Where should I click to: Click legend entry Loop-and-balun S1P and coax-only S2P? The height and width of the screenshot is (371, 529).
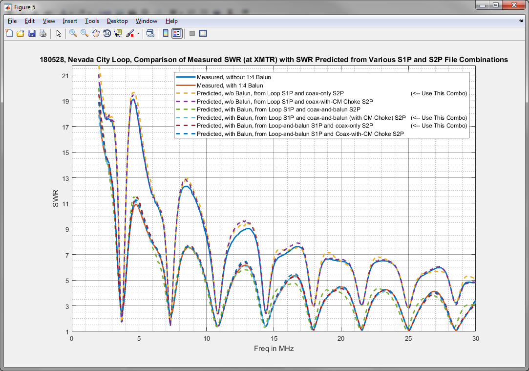point(285,126)
